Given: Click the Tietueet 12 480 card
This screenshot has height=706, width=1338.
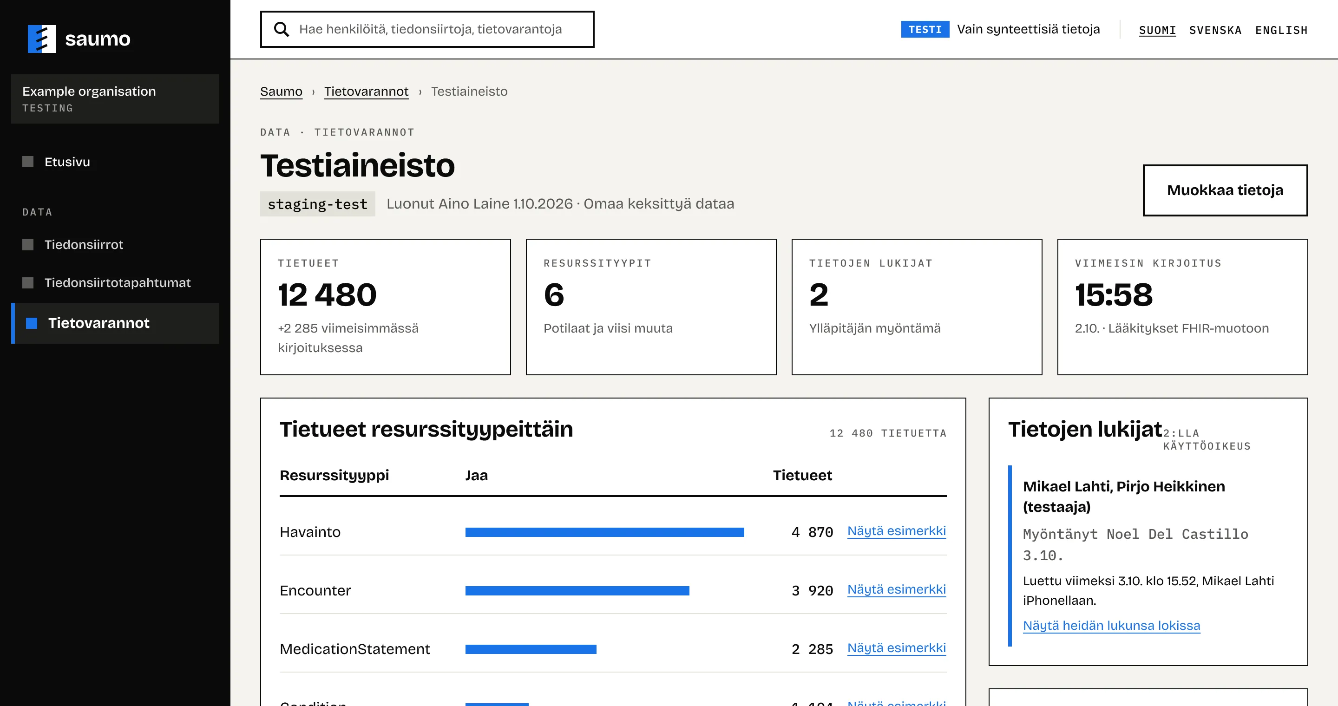Looking at the screenshot, I should 386,307.
